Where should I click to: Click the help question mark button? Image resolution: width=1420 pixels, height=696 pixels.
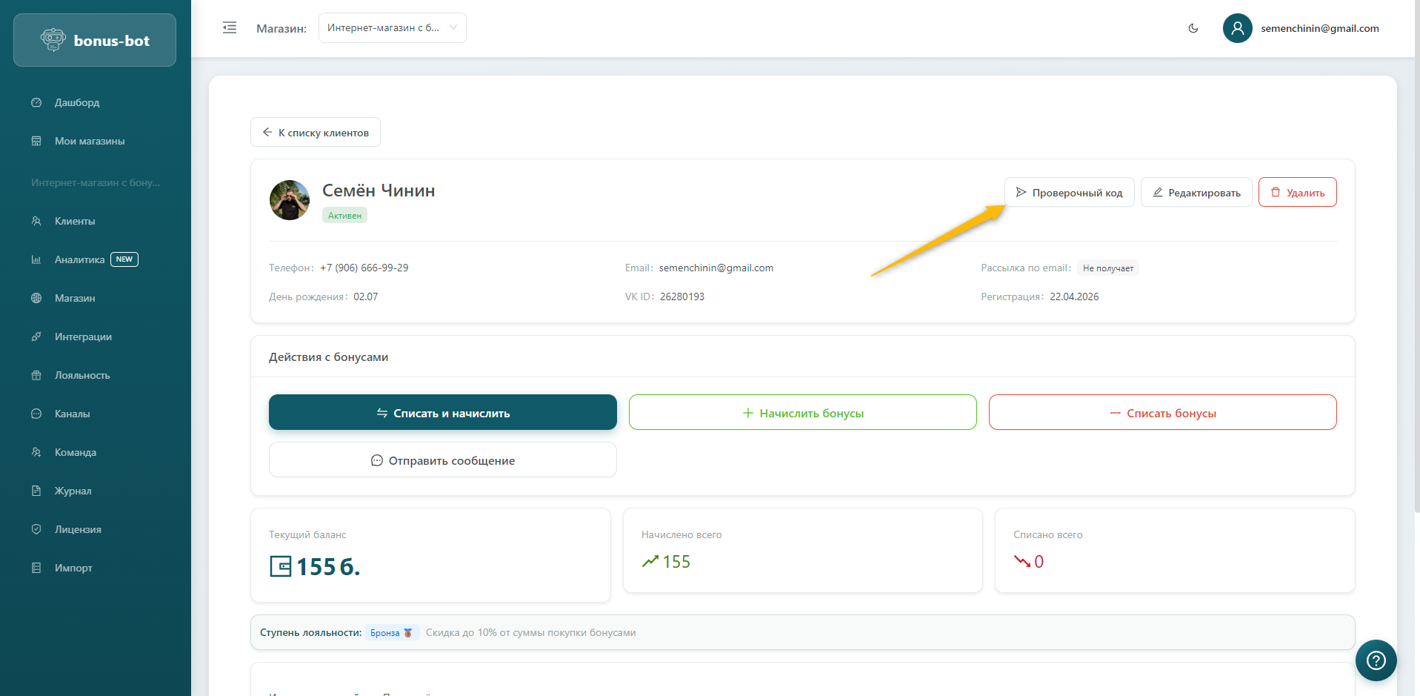pos(1376,660)
